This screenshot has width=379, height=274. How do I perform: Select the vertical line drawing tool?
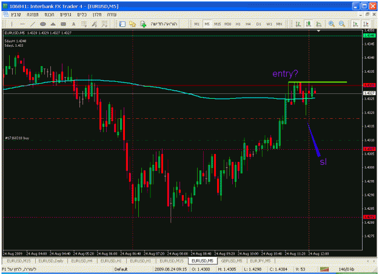[12, 24]
